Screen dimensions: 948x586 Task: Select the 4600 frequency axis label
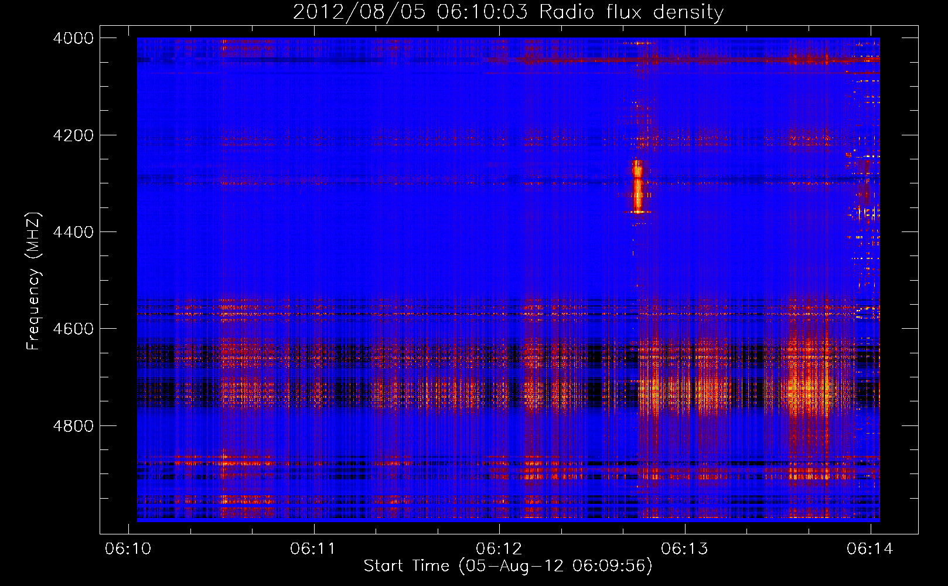pyautogui.click(x=73, y=329)
